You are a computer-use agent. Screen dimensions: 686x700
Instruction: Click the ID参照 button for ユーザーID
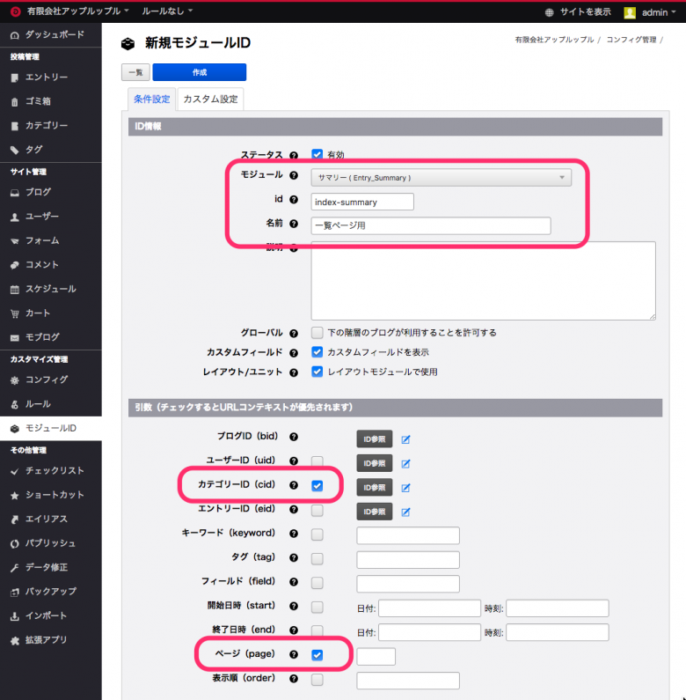click(x=374, y=463)
